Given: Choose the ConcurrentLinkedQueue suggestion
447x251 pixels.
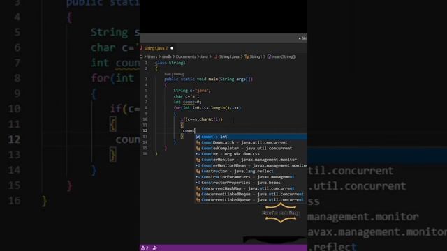Looking at the screenshot, I should [x=251, y=200].
